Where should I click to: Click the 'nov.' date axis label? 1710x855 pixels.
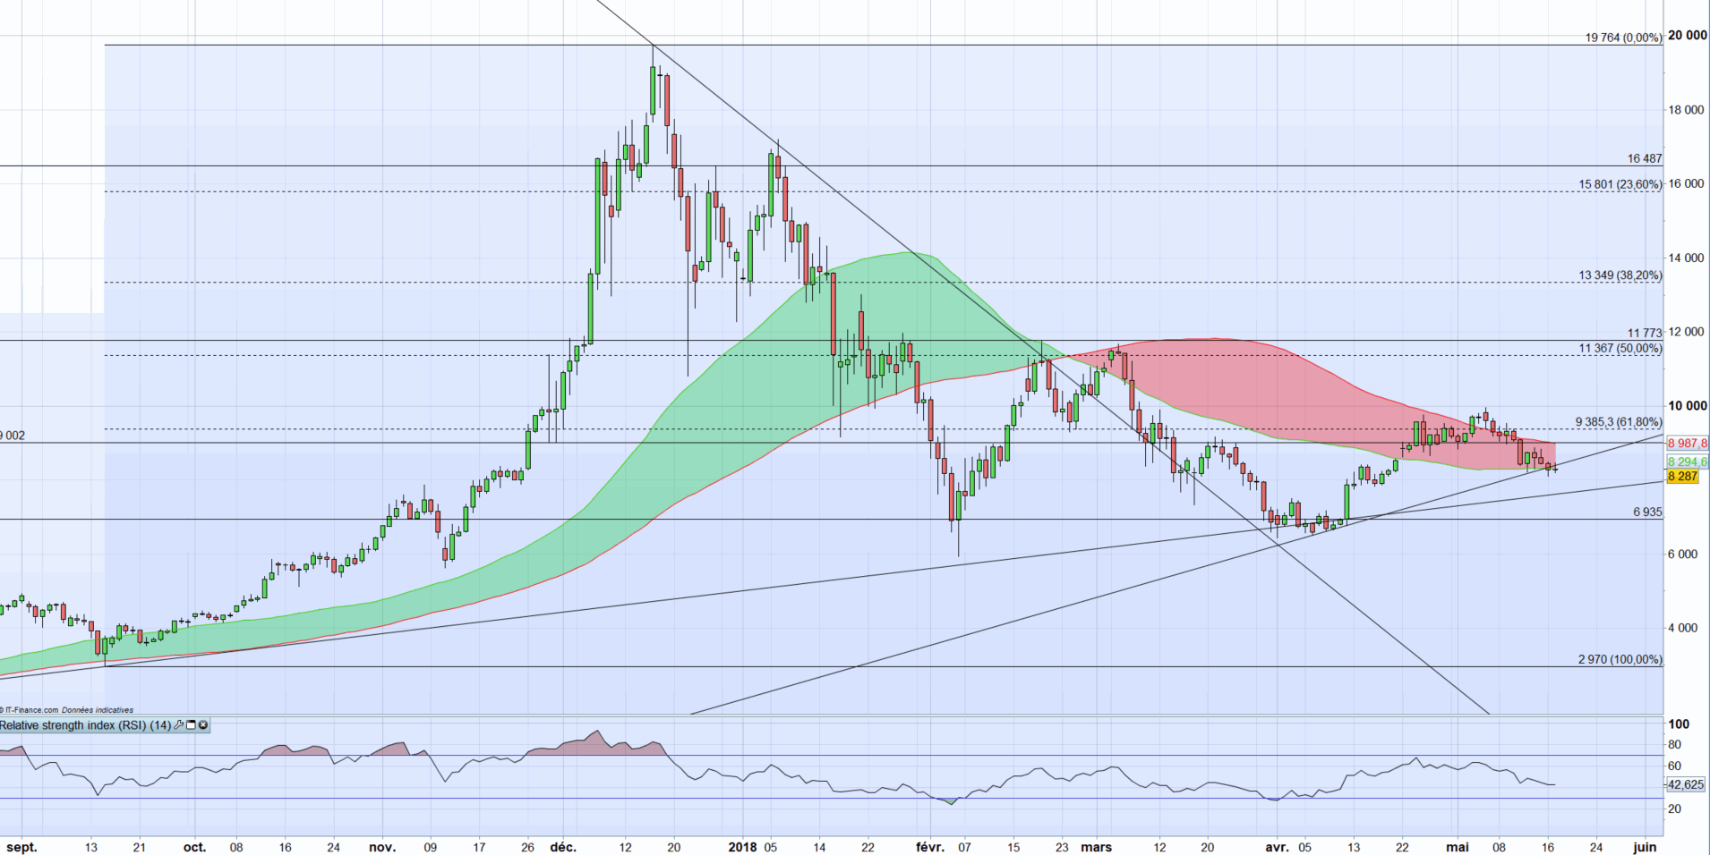[382, 847]
